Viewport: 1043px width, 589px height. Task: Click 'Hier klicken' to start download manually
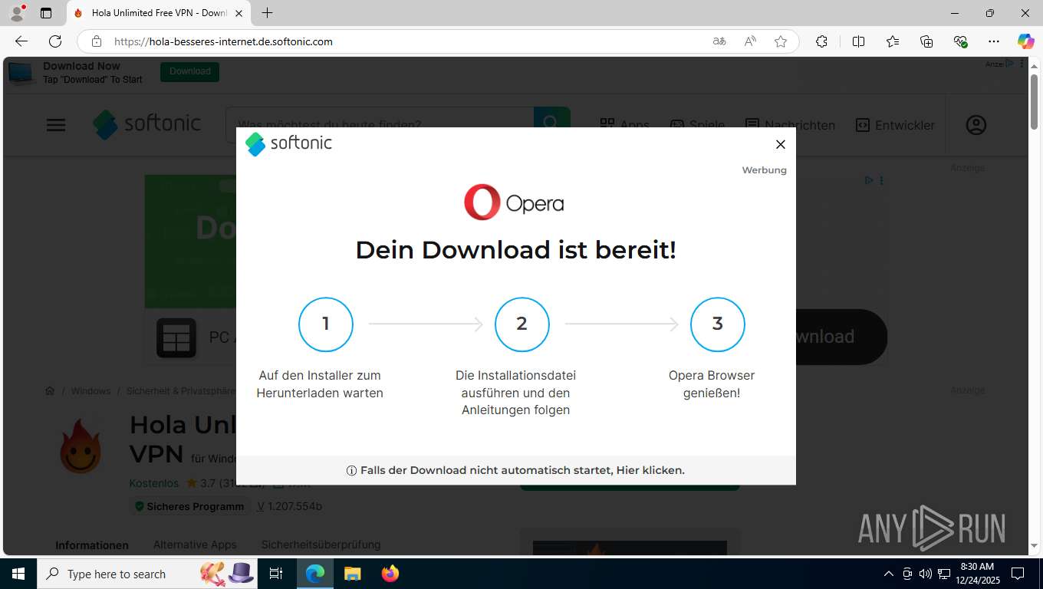(x=650, y=470)
